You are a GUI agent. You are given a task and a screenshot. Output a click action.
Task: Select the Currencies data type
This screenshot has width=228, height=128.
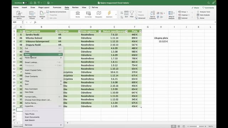(x=88, y=14)
